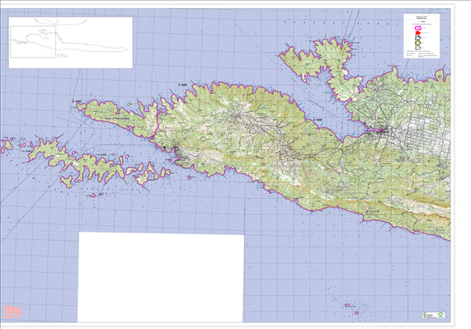This screenshot has height=329, width=471.
Task: Click the small yellow islet north of peninsula
Action: click(x=130, y=104)
